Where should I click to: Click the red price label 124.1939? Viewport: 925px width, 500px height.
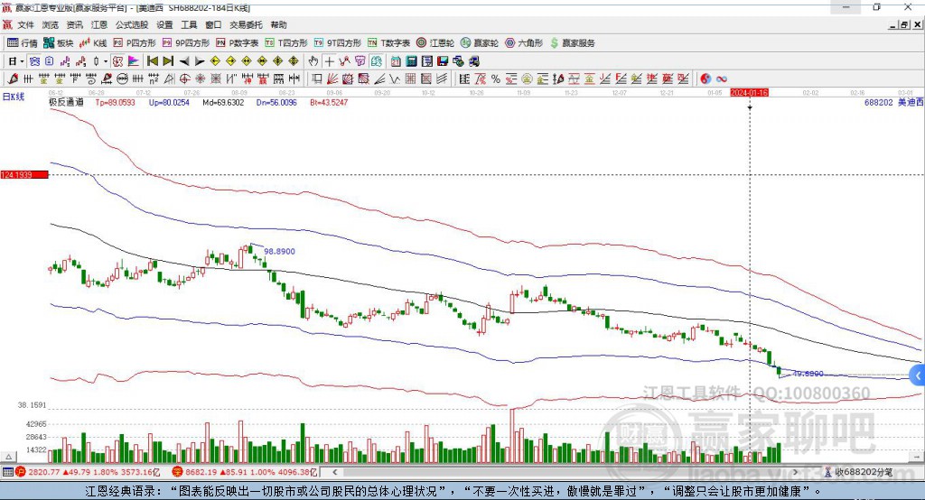[24, 175]
